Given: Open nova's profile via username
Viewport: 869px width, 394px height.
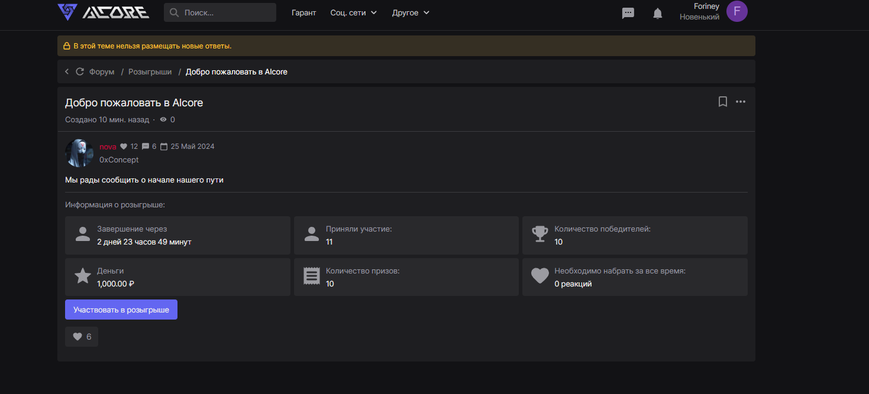Looking at the screenshot, I should pos(108,146).
